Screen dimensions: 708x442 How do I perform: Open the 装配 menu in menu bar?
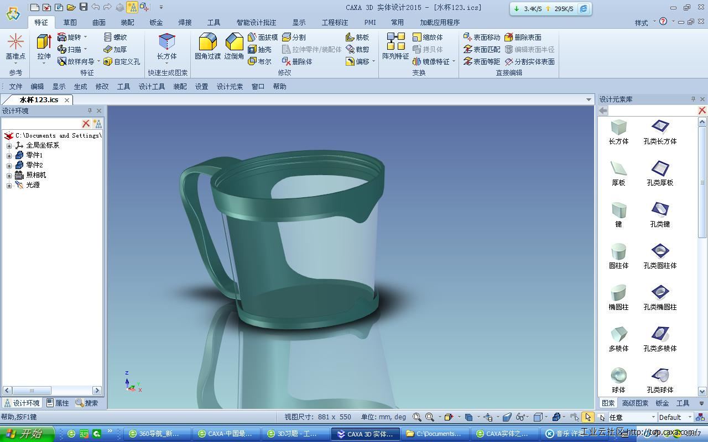tap(180, 87)
